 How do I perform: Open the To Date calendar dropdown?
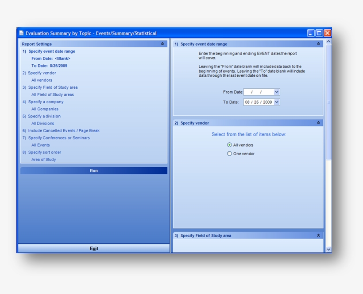click(276, 102)
